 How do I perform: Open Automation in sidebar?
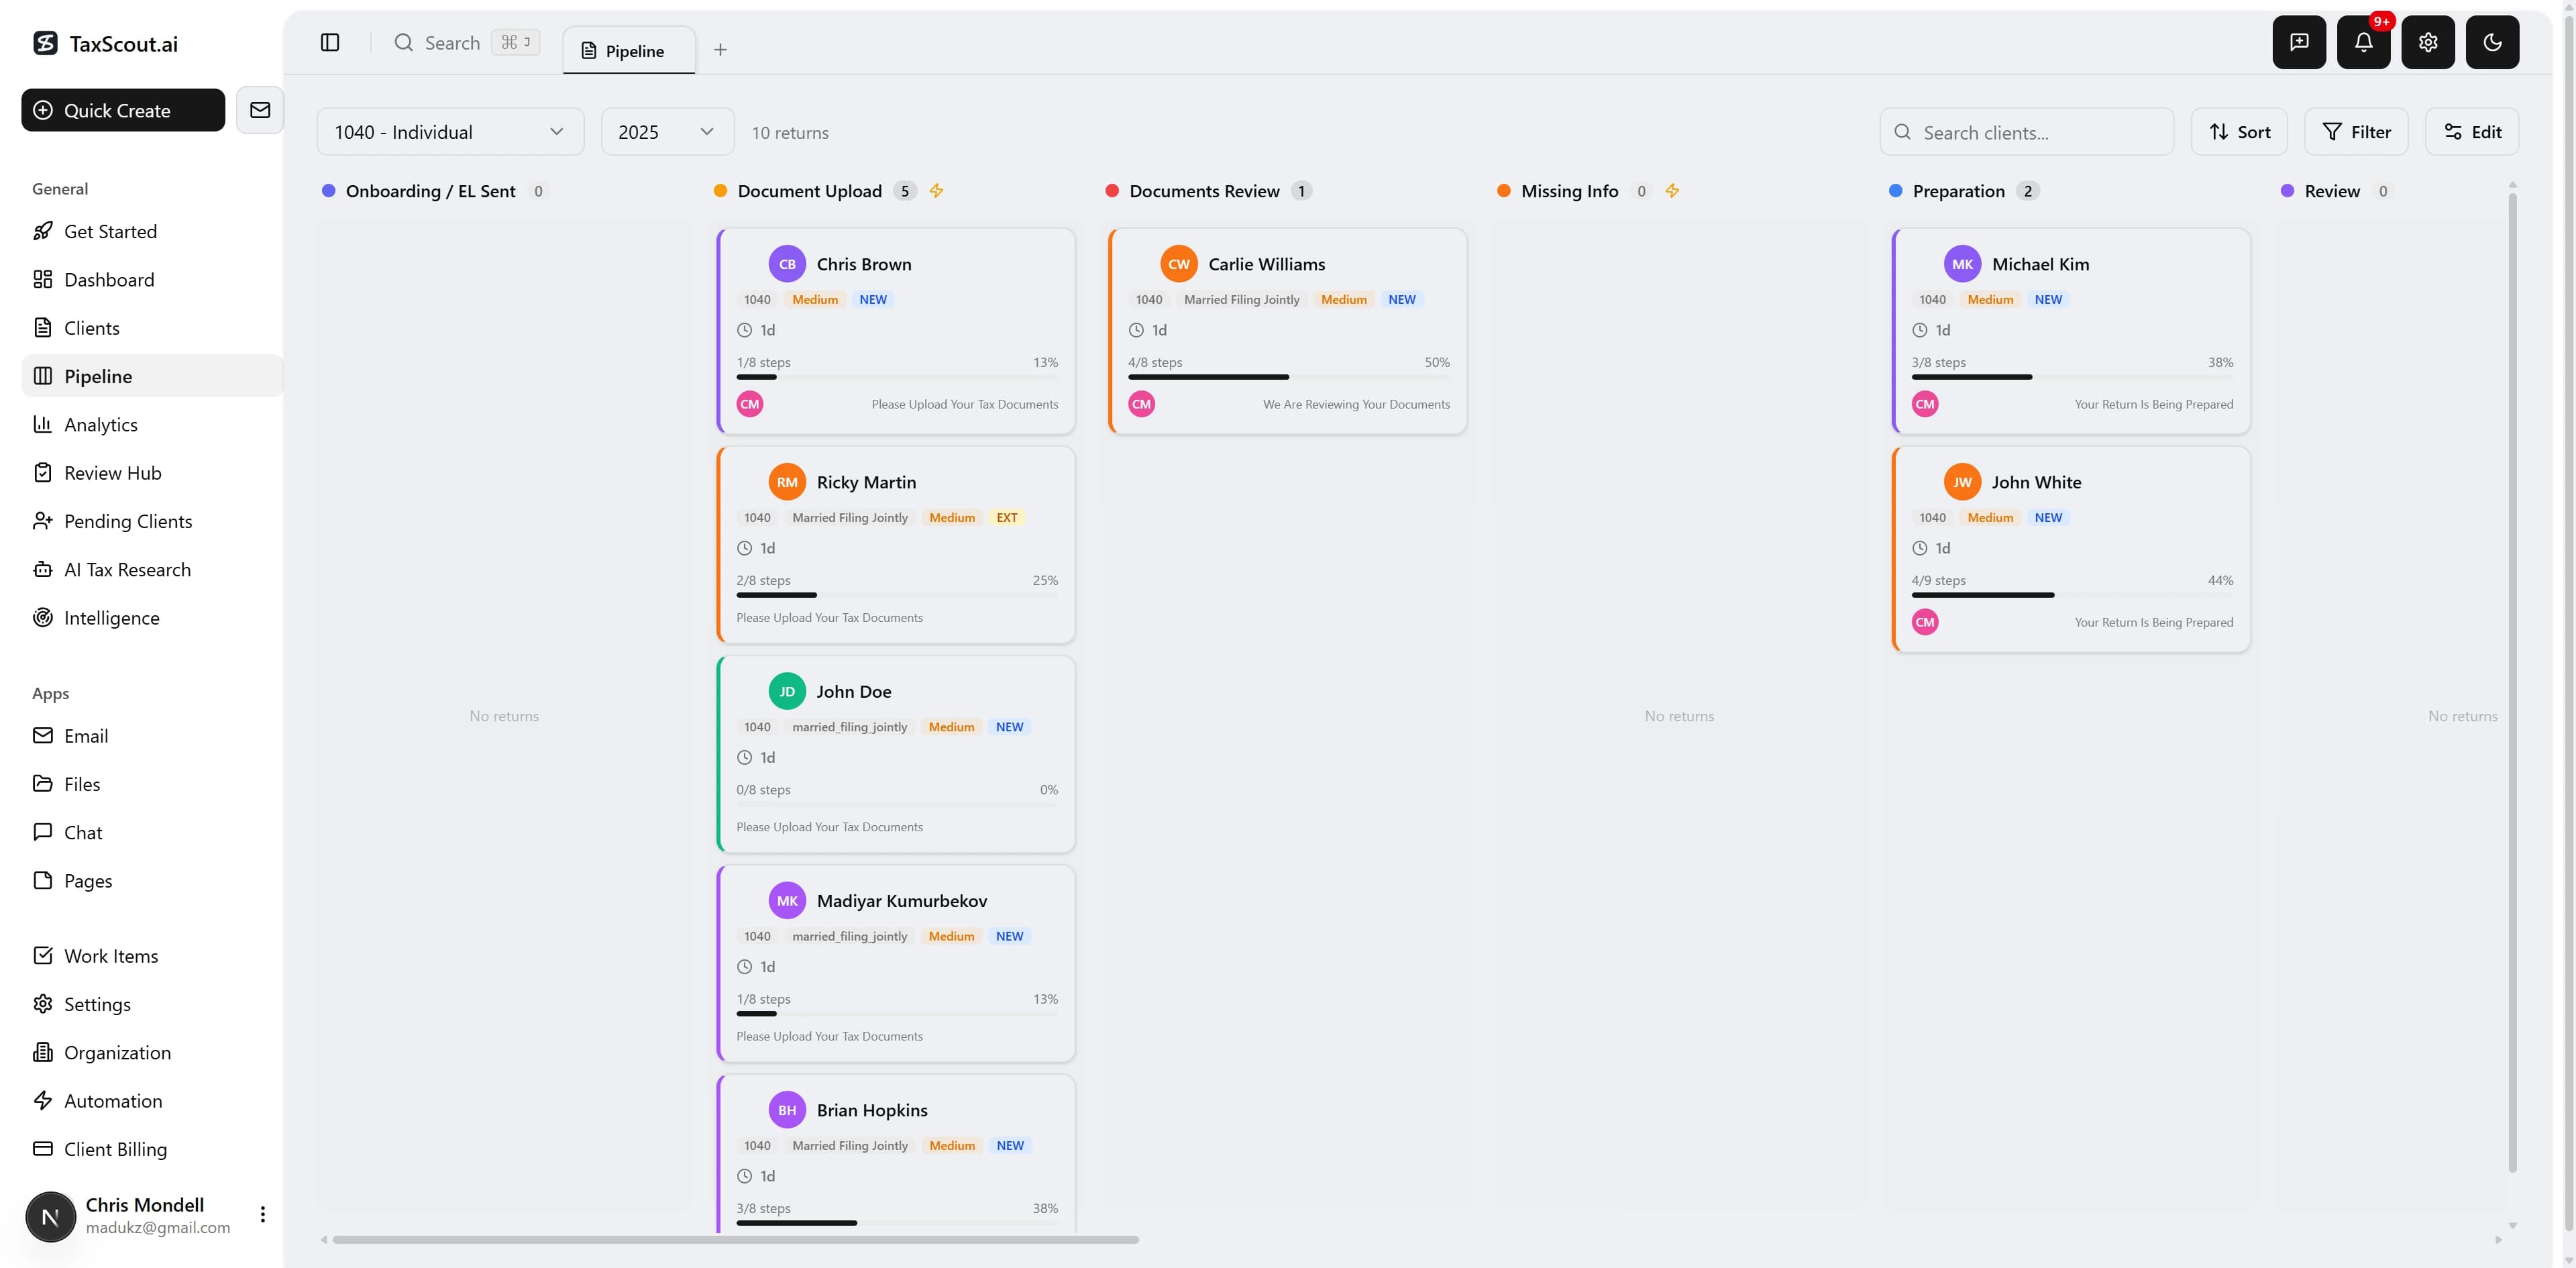pyautogui.click(x=152, y=1101)
